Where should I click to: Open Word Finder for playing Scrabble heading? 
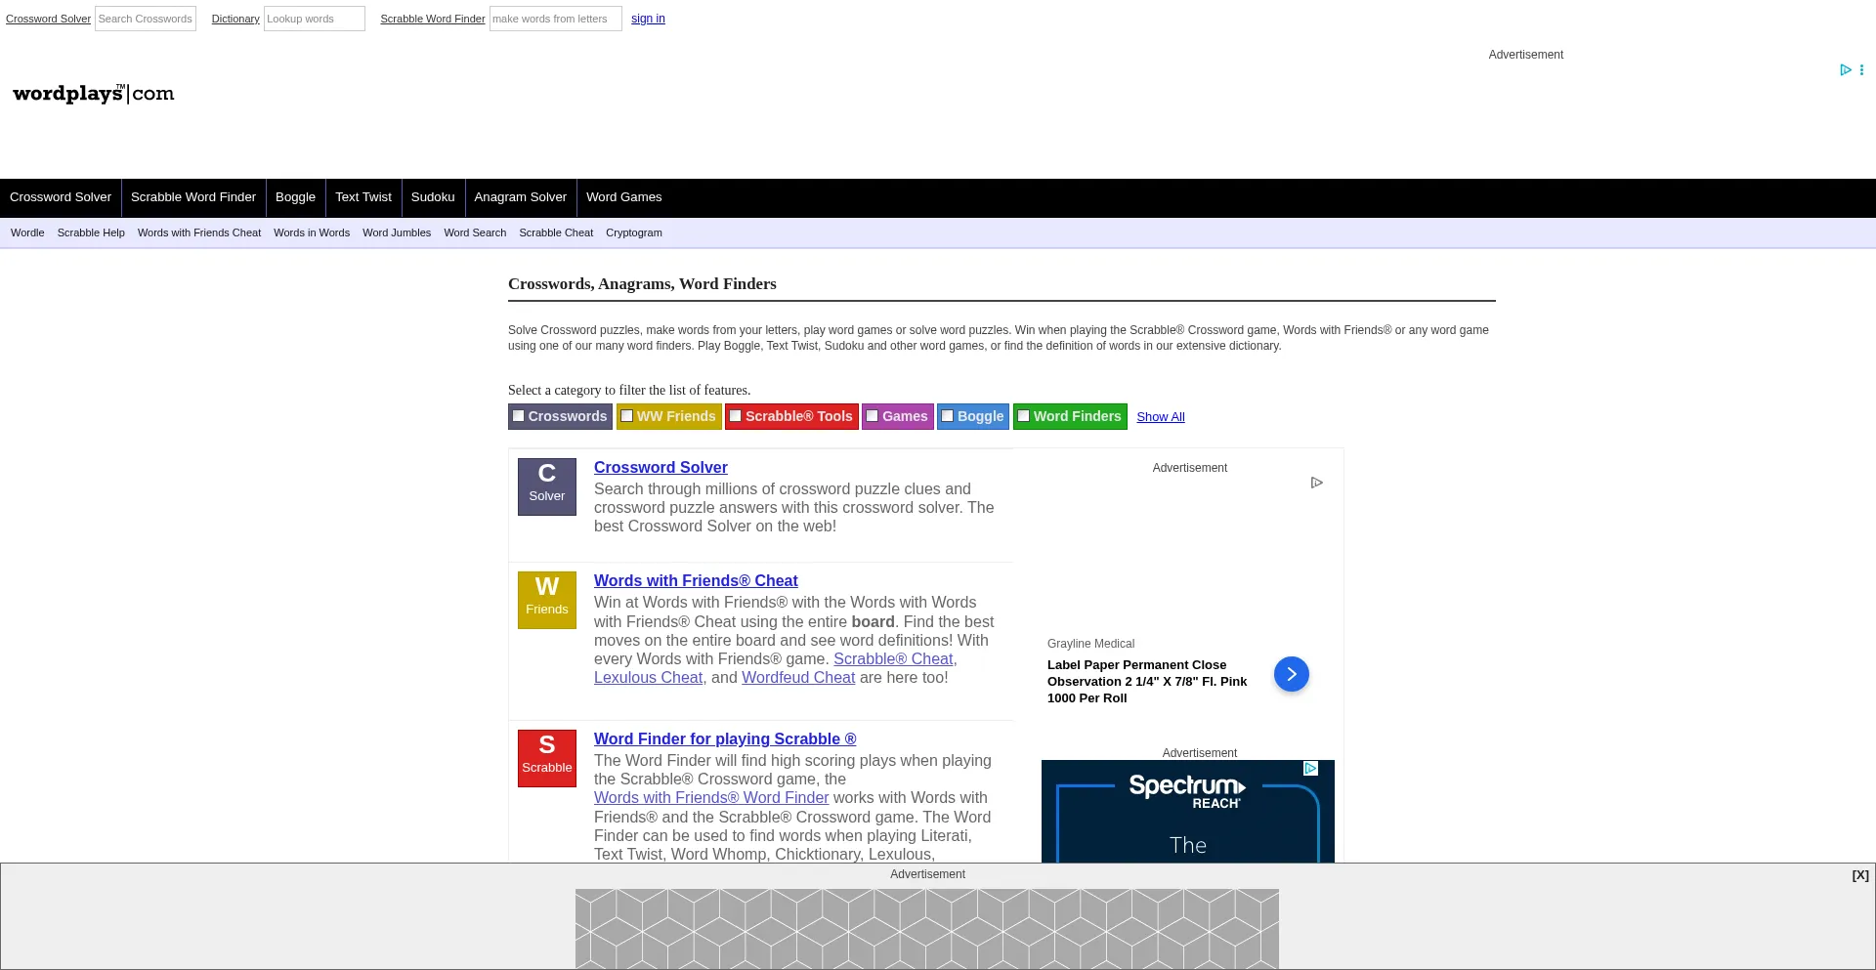click(725, 739)
